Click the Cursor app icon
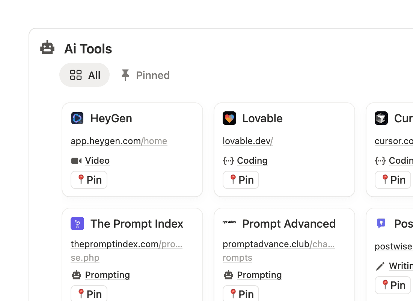413x301 pixels. [x=381, y=118]
